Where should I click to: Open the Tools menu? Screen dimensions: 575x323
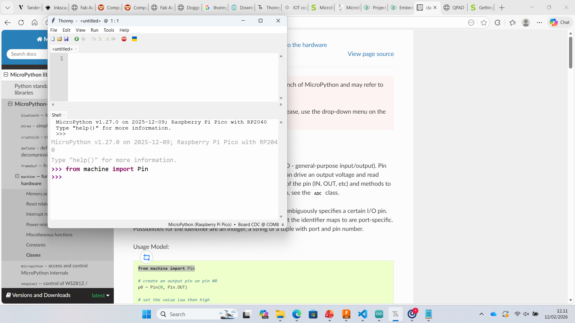tap(109, 30)
